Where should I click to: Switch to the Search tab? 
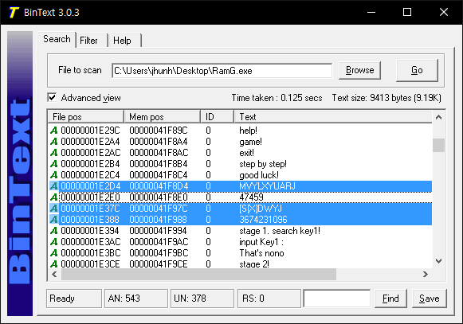(57, 39)
